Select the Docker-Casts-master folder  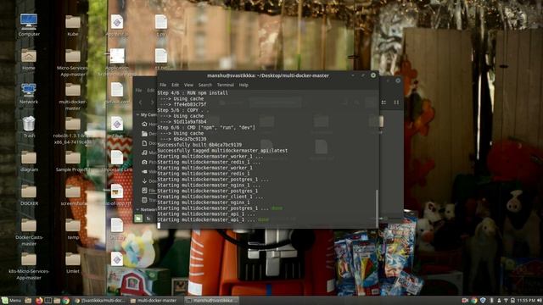pos(29,231)
